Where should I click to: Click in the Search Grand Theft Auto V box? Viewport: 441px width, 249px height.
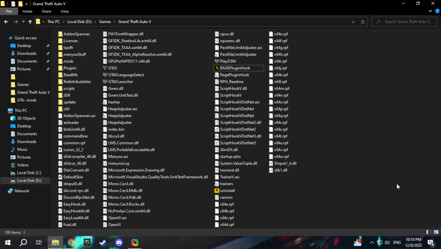[404, 22]
